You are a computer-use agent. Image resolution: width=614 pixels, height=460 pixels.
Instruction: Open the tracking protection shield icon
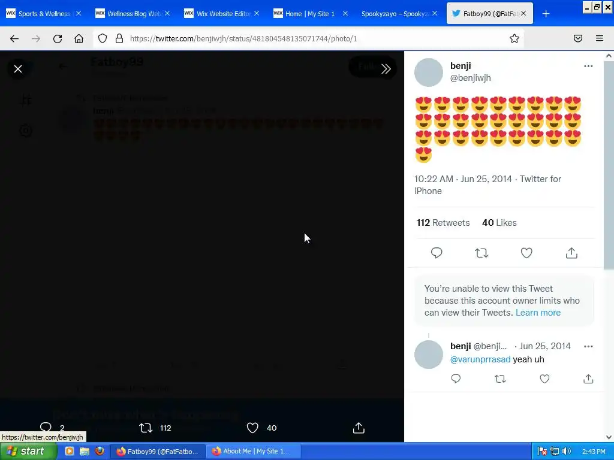(102, 38)
